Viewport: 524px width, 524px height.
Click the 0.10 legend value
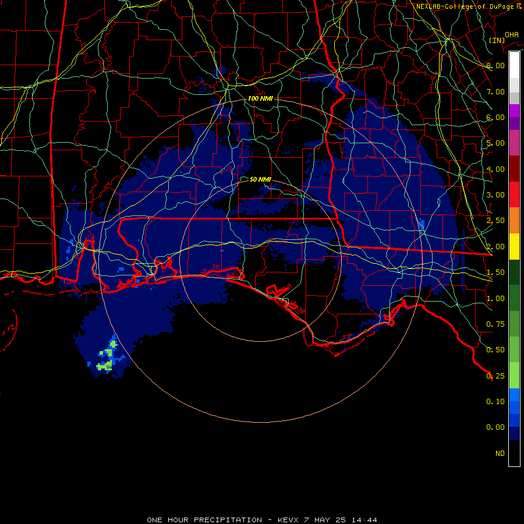pos(495,402)
